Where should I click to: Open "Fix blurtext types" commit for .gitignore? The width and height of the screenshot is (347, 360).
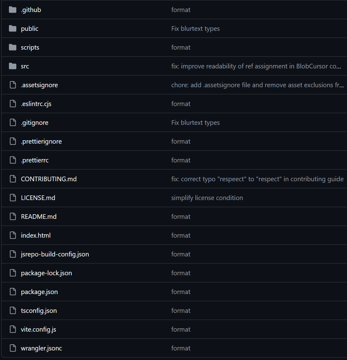tap(195, 123)
